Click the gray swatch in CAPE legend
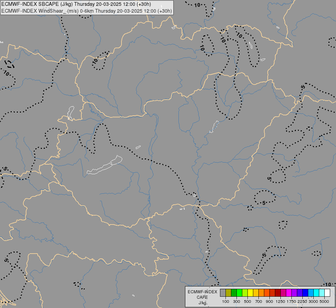This screenshot has width=336, height=308. pos(223,293)
